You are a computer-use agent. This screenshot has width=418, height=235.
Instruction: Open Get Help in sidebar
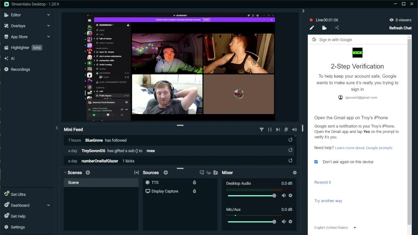[18, 216]
